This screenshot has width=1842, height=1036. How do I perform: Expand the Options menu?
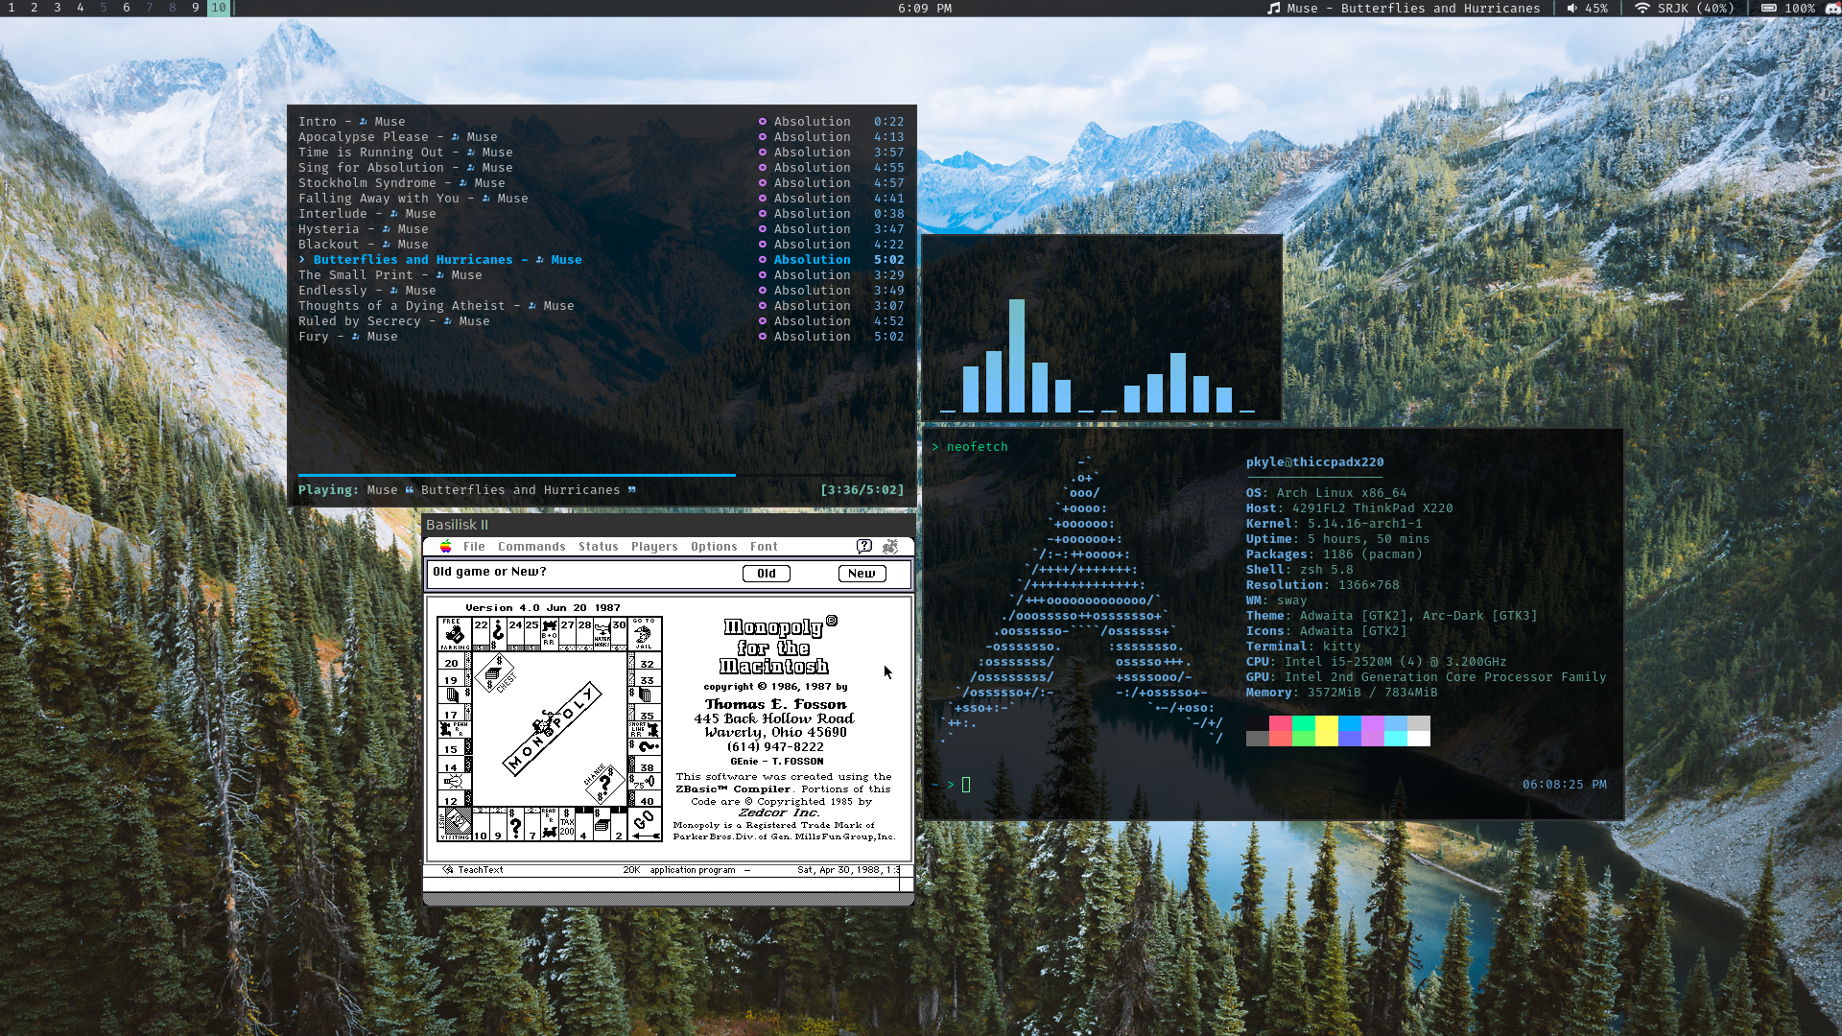pyautogui.click(x=714, y=547)
